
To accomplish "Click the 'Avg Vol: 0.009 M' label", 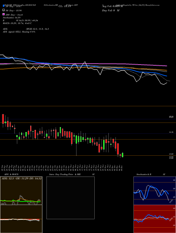I will point(112,6).
